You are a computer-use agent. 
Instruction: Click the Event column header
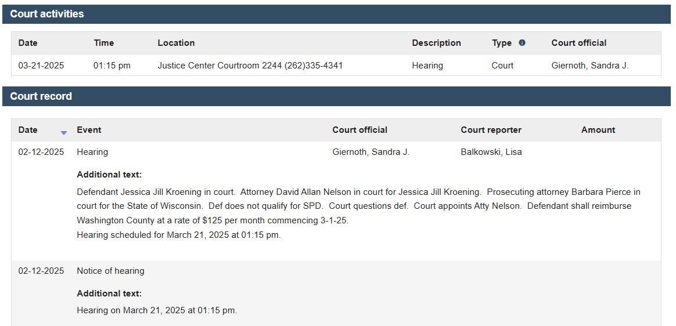[x=89, y=130]
